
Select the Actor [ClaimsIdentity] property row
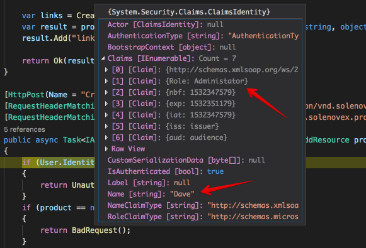click(200, 24)
